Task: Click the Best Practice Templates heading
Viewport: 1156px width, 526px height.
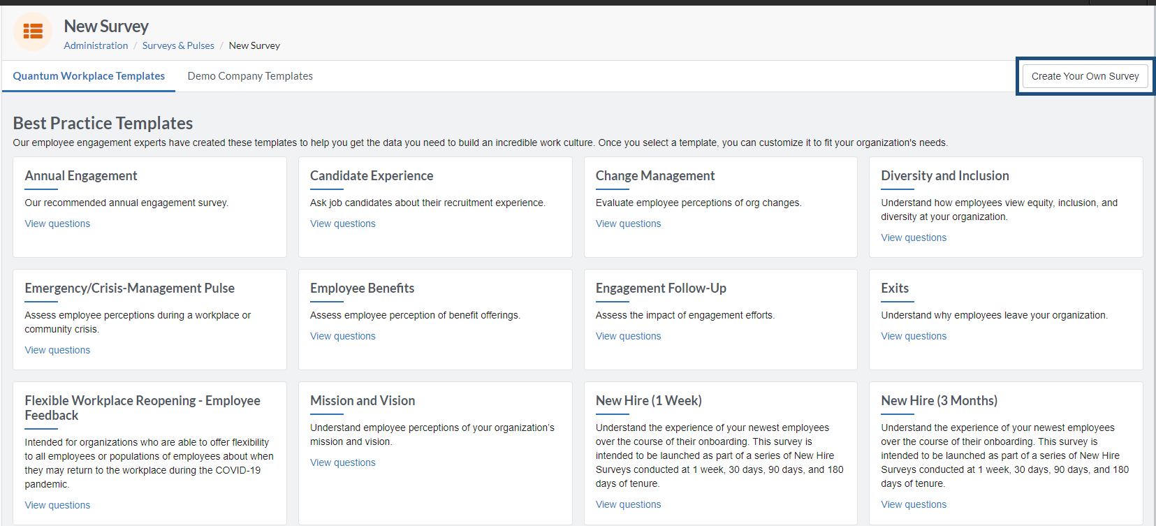Action: 103,123
